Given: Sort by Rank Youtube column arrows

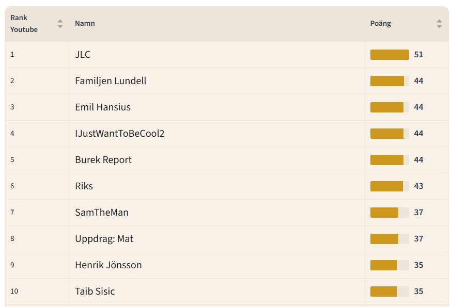Looking at the screenshot, I should click(60, 24).
